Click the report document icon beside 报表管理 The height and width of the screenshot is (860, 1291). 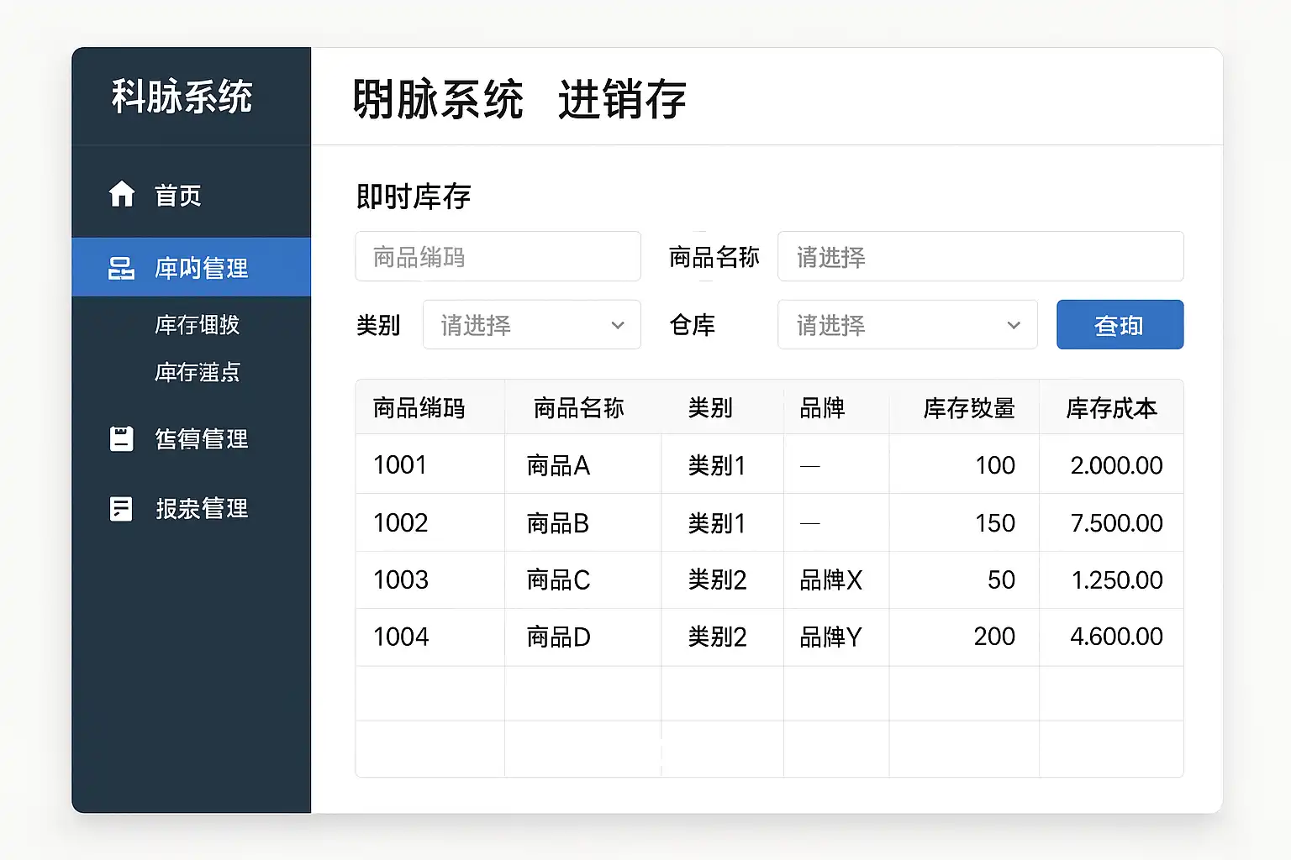coord(122,508)
